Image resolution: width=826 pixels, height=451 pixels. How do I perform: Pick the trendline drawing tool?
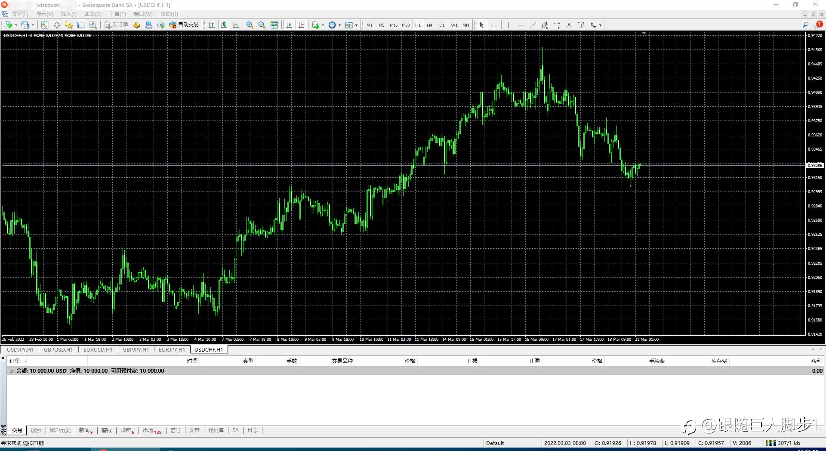coord(533,25)
